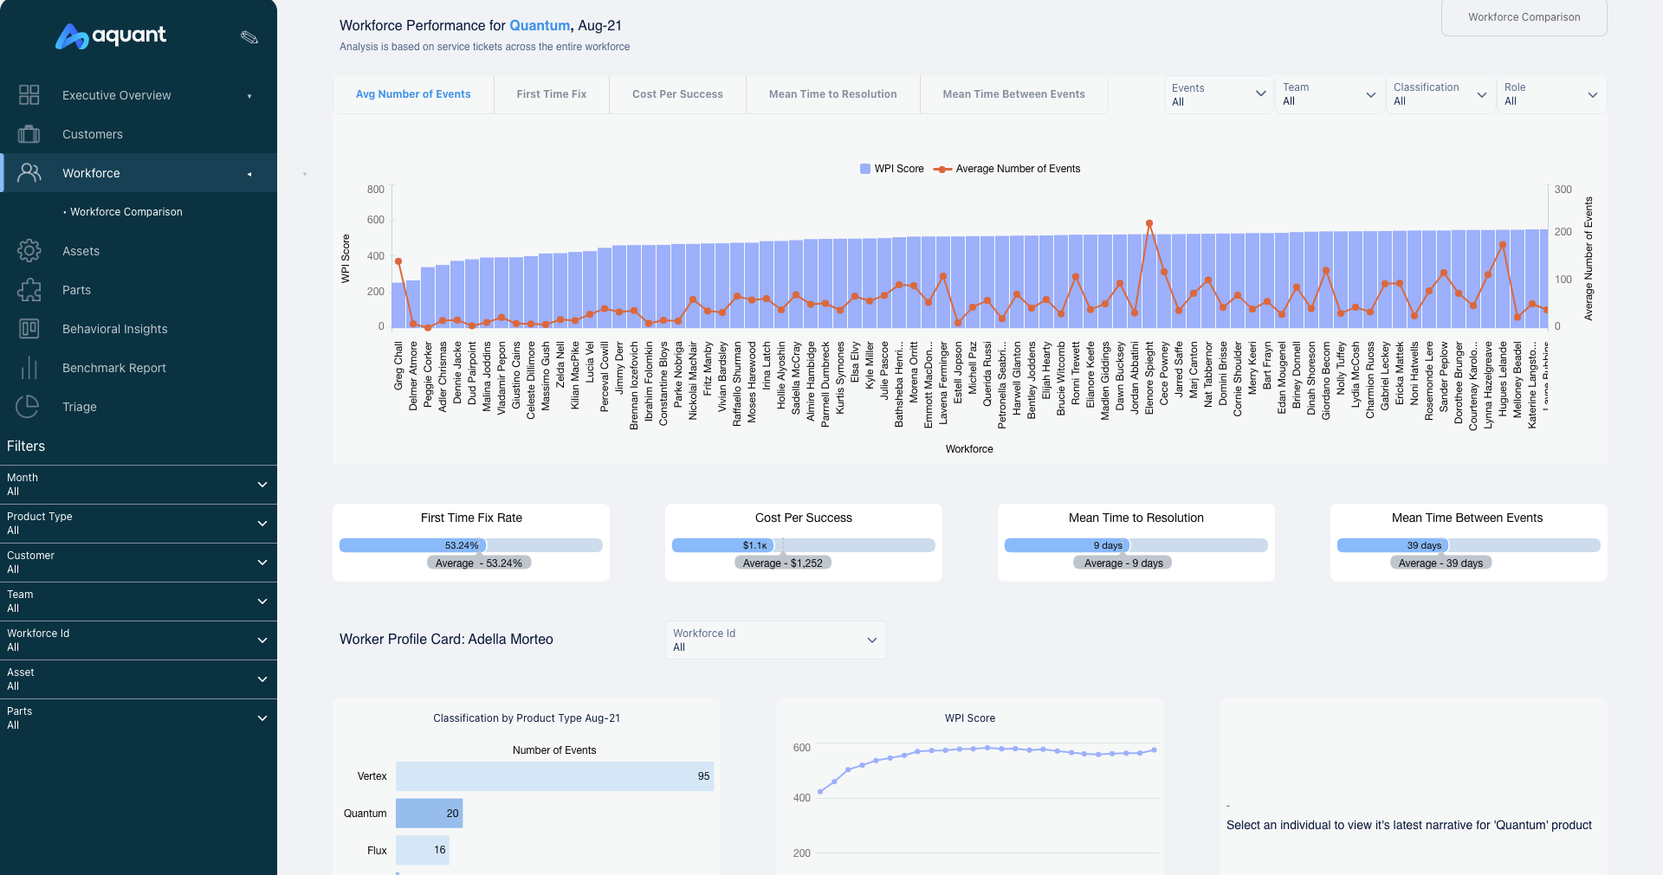Viewport: 1663px width, 875px height.
Task: Switch to the First Time Fix tab
Action: click(551, 93)
